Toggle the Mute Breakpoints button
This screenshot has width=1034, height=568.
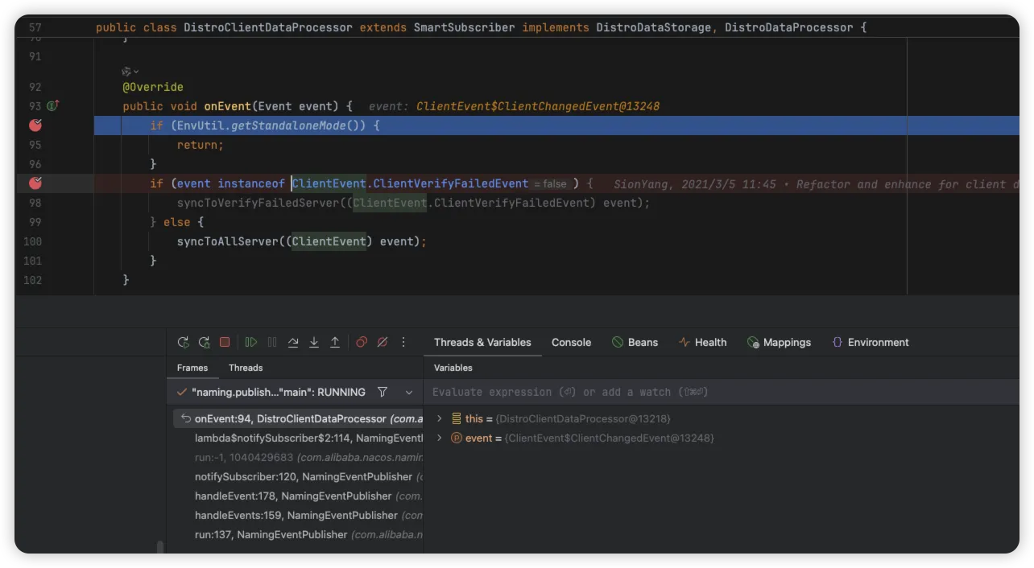(x=383, y=342)
